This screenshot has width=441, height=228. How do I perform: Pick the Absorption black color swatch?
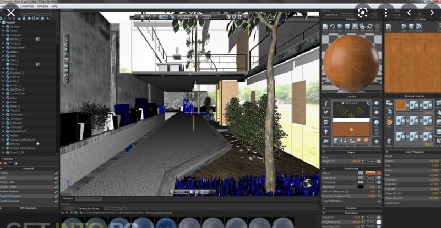click(361, 187)
